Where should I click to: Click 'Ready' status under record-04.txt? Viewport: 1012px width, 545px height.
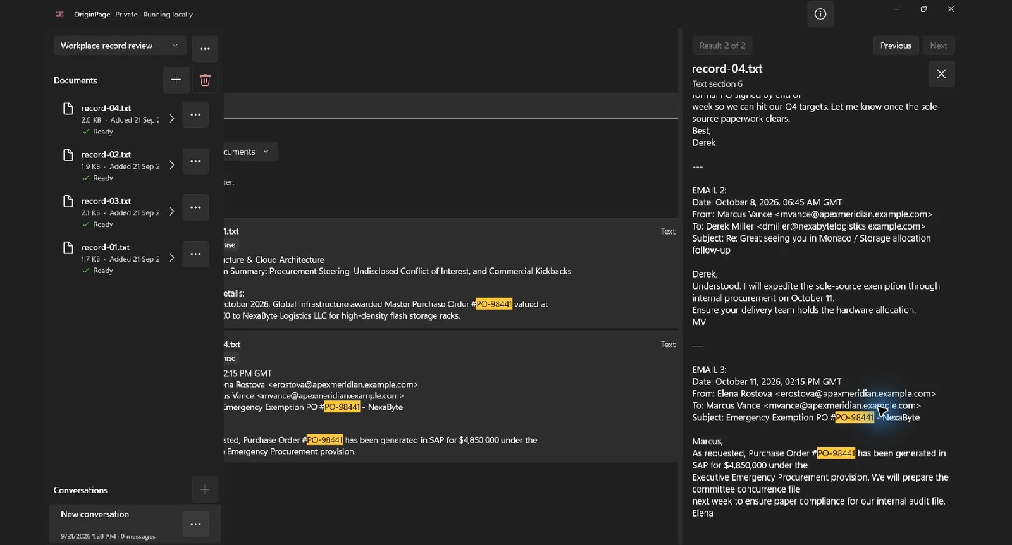(103, 132)
